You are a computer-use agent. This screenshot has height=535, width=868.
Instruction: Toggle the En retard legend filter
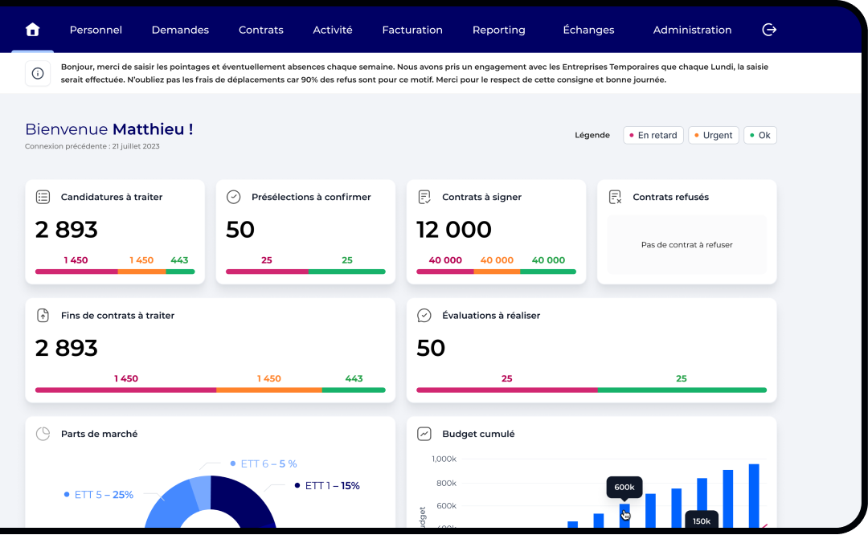tap(653, 136)
